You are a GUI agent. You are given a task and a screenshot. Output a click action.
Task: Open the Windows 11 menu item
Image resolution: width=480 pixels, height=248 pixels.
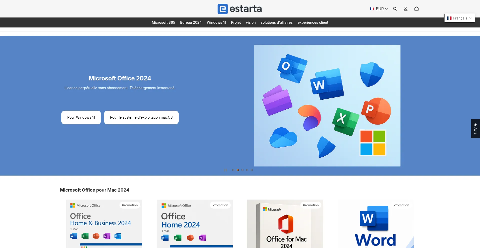(x=216, y=22)
